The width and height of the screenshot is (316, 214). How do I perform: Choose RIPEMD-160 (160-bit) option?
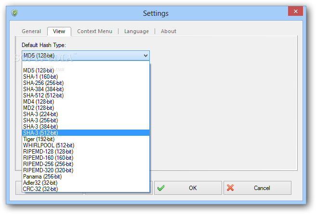coord(86,158)
